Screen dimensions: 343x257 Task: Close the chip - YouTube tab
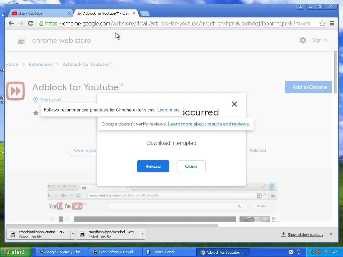69,13
